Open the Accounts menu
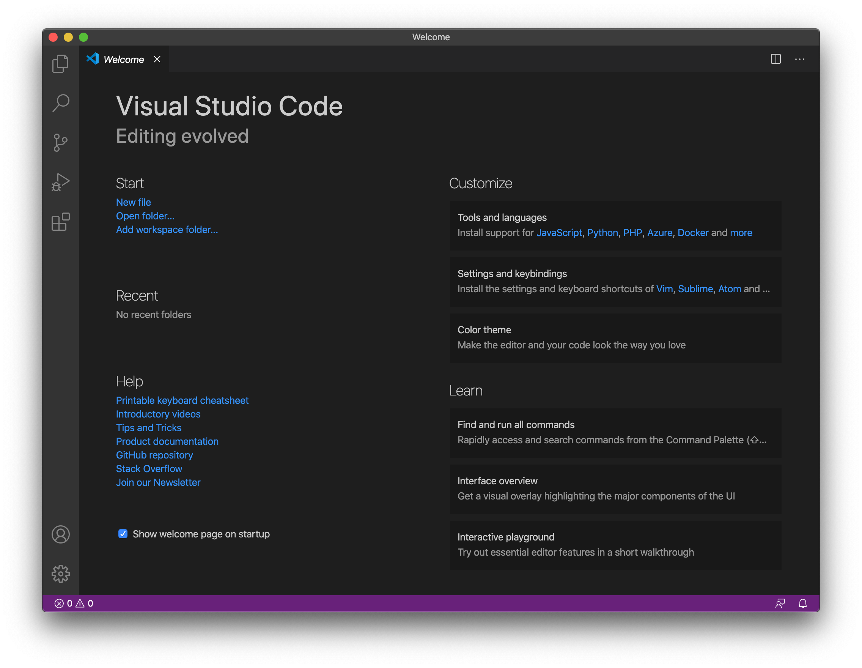The width and height of the screenshot is (862, 668). point(61,534)
